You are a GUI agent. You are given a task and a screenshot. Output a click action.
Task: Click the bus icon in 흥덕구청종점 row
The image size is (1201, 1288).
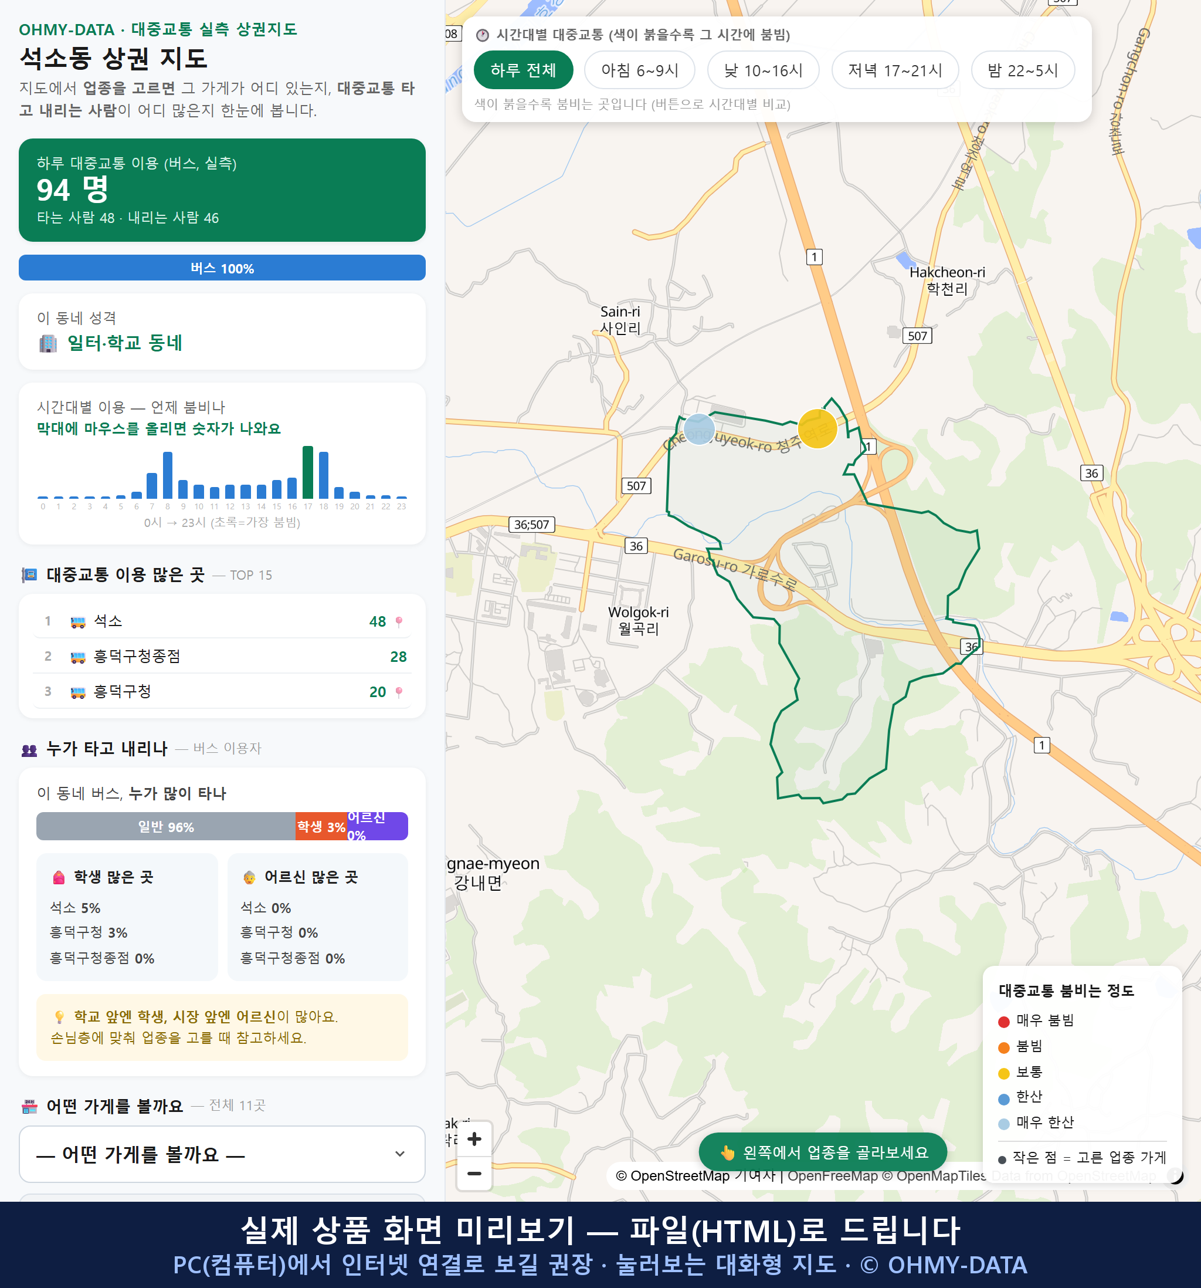(77, 657)
